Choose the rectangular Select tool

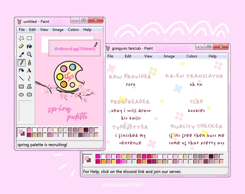tap(30, 38)
